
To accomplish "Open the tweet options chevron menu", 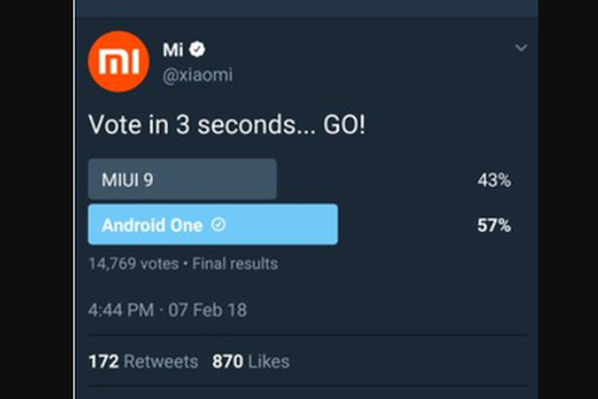I will (521, 49).
